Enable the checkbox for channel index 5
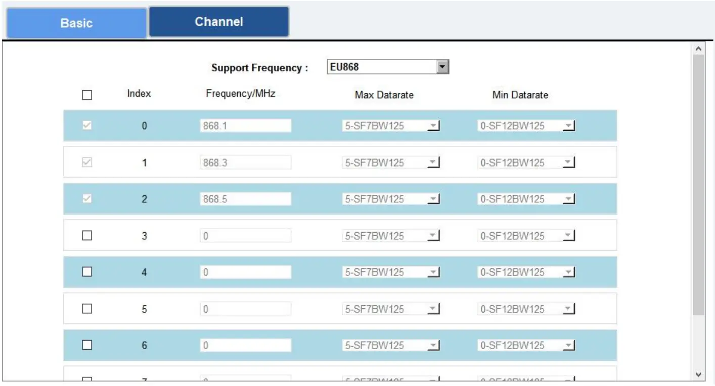This screenshot has height=386, width=715. [87, 308]
